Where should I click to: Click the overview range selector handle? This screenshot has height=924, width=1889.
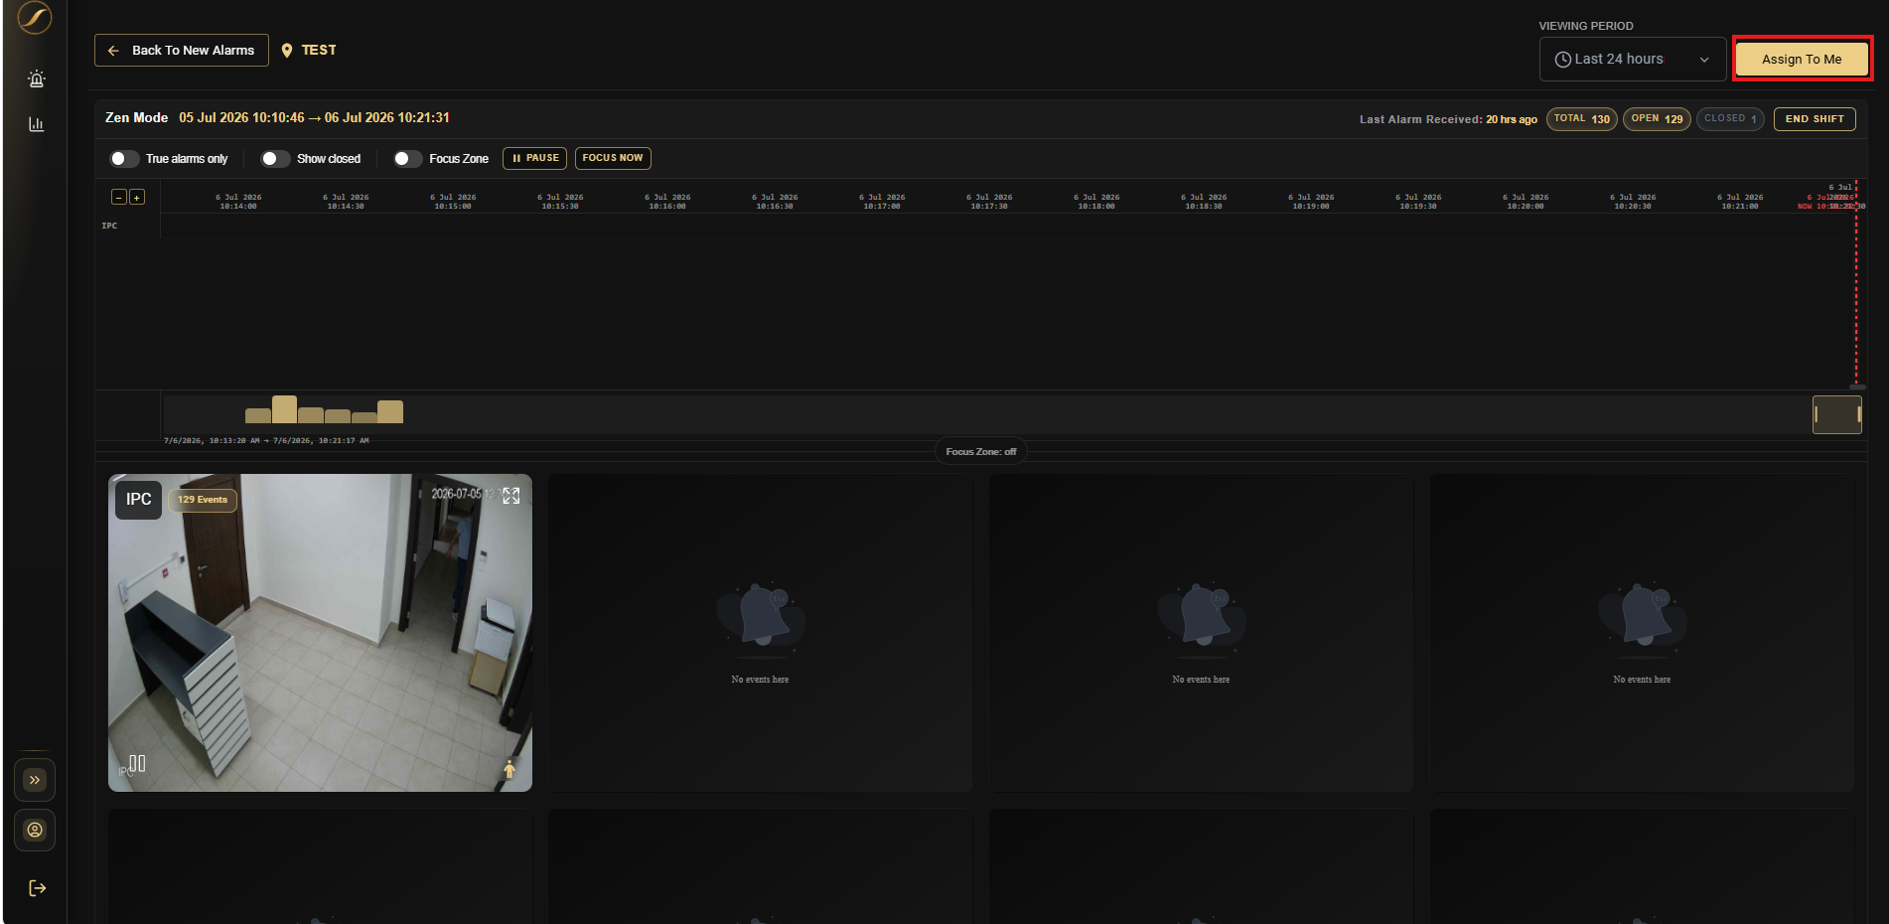click(1836, 414)
